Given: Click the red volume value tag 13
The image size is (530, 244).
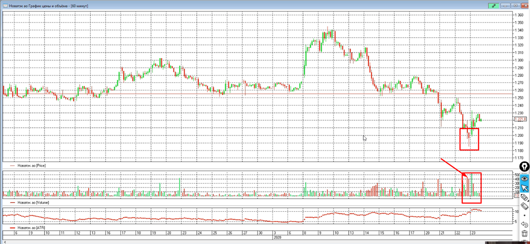Looking at the screenshot, I should click(518, 196).
